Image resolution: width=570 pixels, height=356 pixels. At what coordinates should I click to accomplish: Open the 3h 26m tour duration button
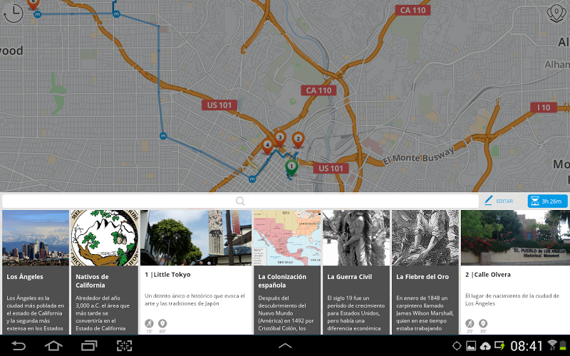tap(547, 201)
